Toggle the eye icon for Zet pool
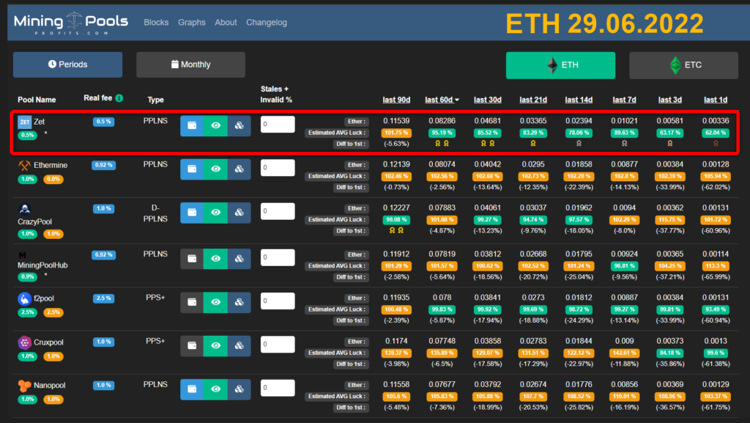750x423 pixels. point(215,126)
